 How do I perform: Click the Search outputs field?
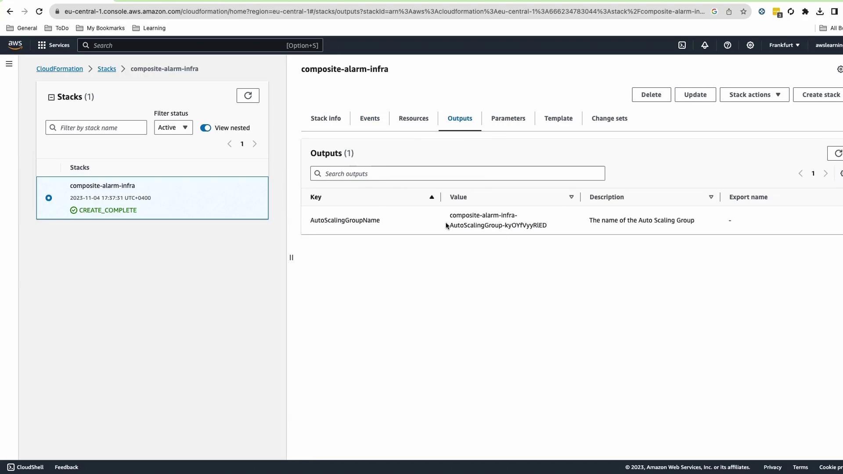(458, 174)
